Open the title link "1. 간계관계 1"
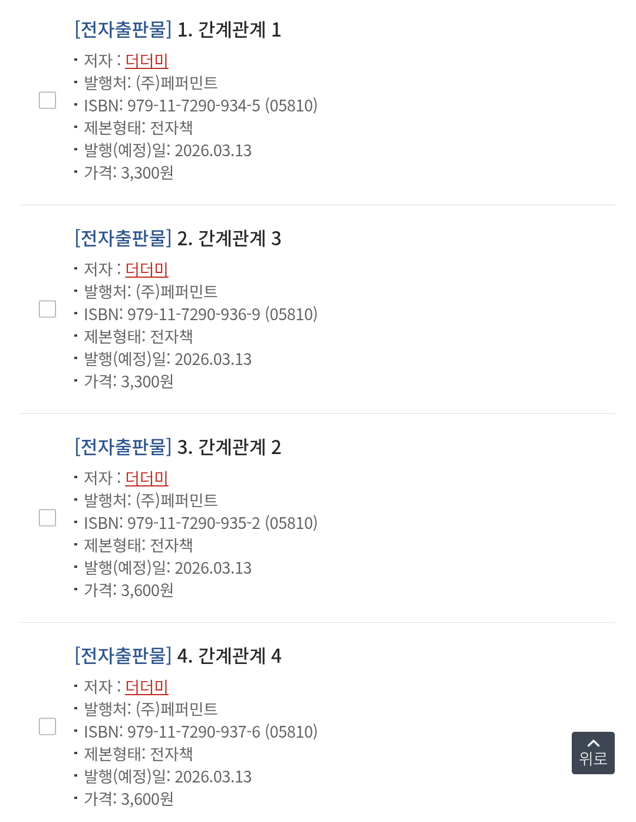 tap(229, 29)
